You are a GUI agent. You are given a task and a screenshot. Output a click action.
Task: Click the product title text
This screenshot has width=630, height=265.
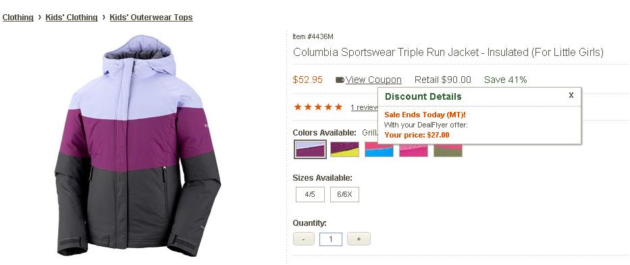pos(448,52)
